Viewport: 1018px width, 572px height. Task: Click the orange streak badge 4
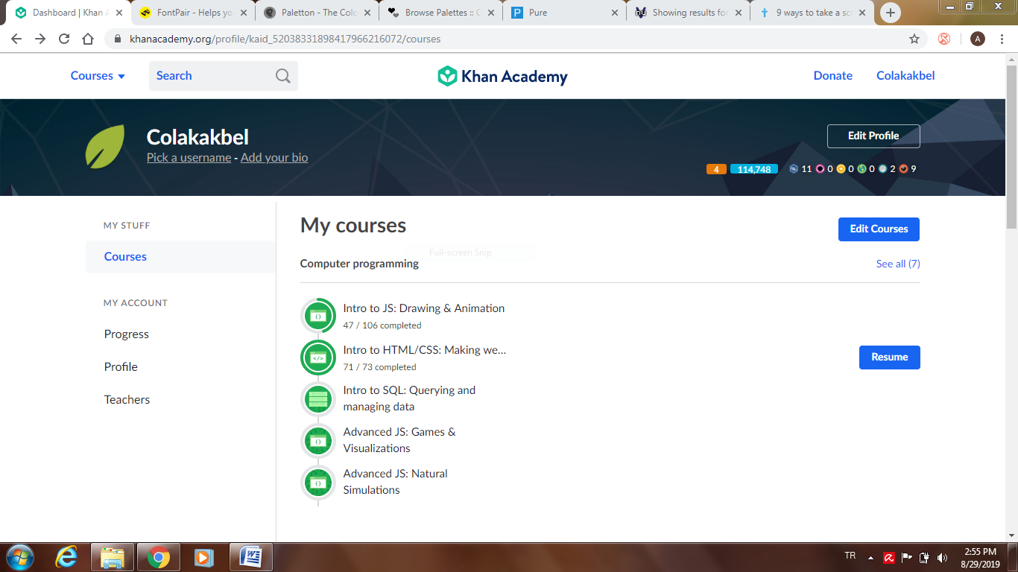click(716, 169)
